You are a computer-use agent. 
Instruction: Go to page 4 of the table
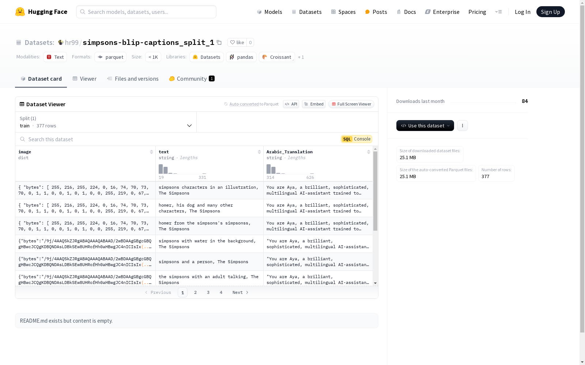221,292
